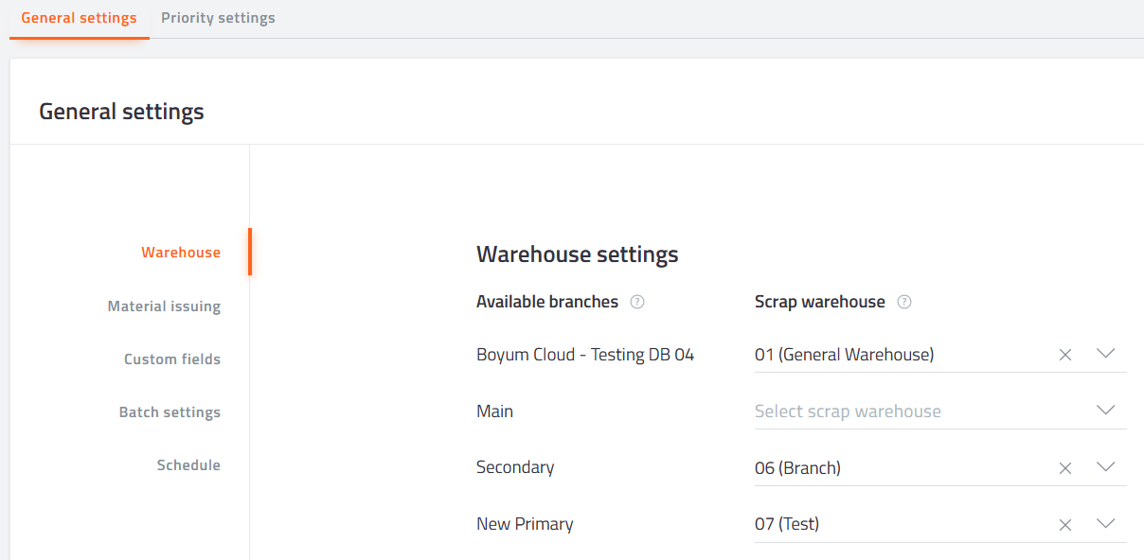Click the Main branch label

(x=494, y=411)
